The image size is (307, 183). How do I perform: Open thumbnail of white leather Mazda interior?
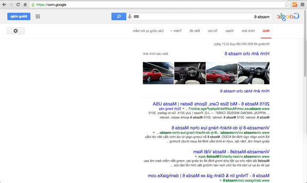click(x=253, y=73)
